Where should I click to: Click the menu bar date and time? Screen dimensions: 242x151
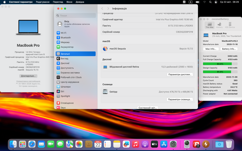[229, 2]
